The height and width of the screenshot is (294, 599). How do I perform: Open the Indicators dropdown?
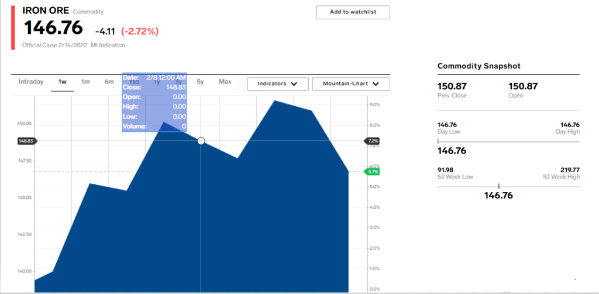(x=277, y=84)
